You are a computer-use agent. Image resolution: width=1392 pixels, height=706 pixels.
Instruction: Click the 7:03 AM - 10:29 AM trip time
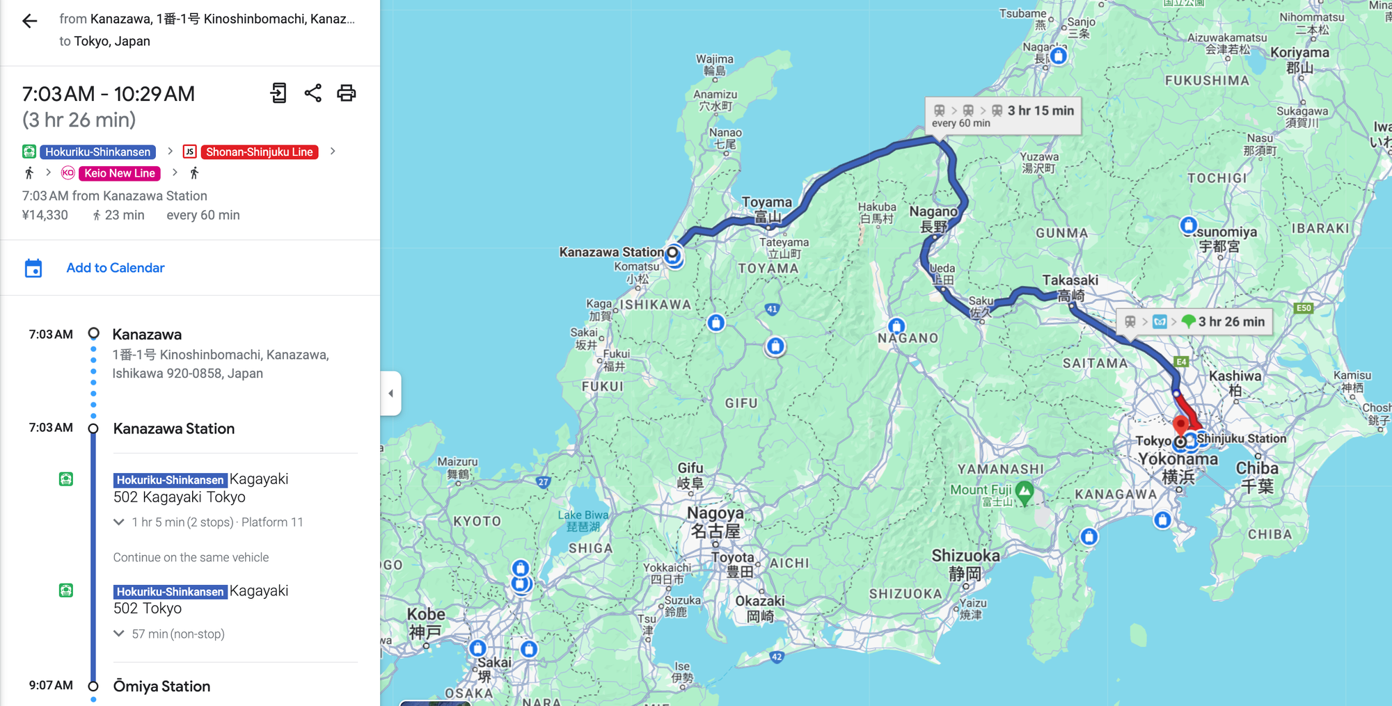[x=109, y=94]
